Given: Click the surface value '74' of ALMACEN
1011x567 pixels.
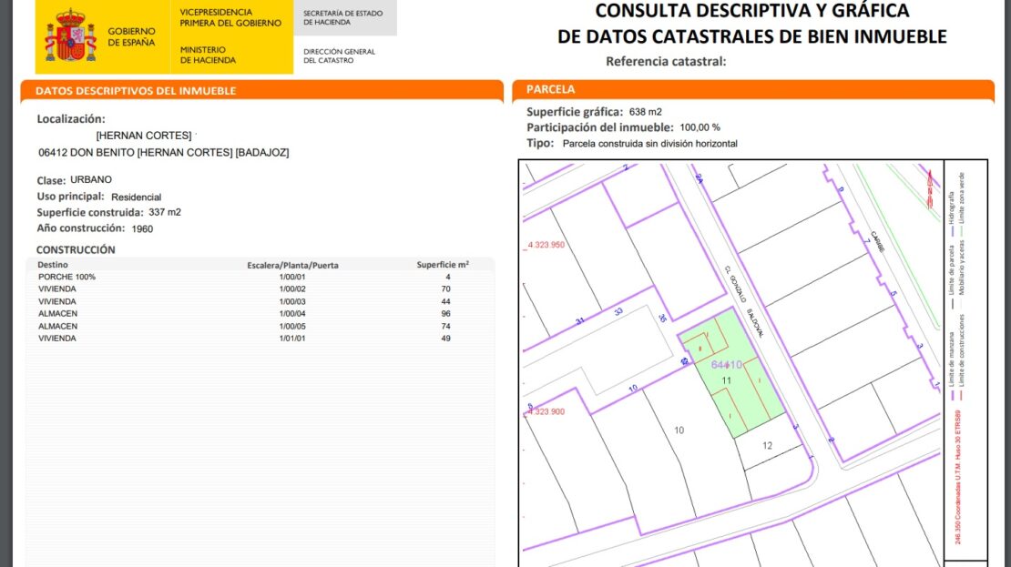Looking at the screenshot, I should pos(445,326).
